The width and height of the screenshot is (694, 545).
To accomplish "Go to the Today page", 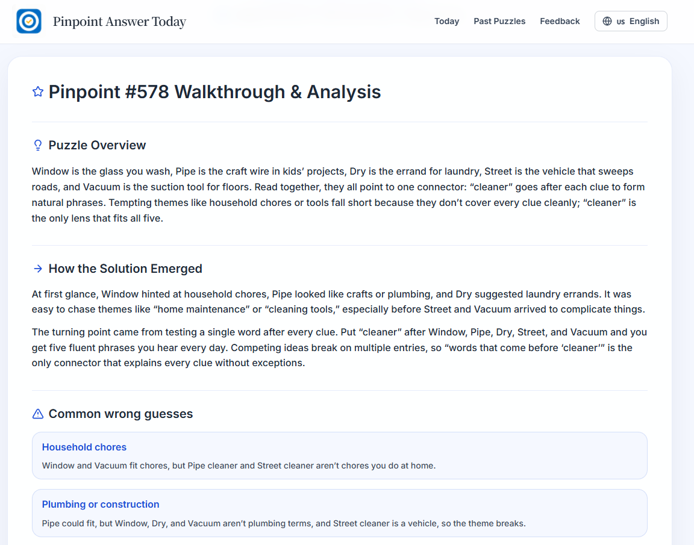I will [446, 21].
